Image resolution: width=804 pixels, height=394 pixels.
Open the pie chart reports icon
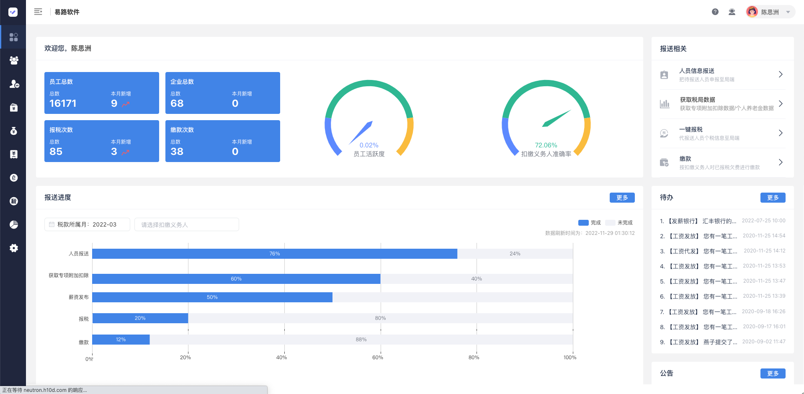coord(13,224)
